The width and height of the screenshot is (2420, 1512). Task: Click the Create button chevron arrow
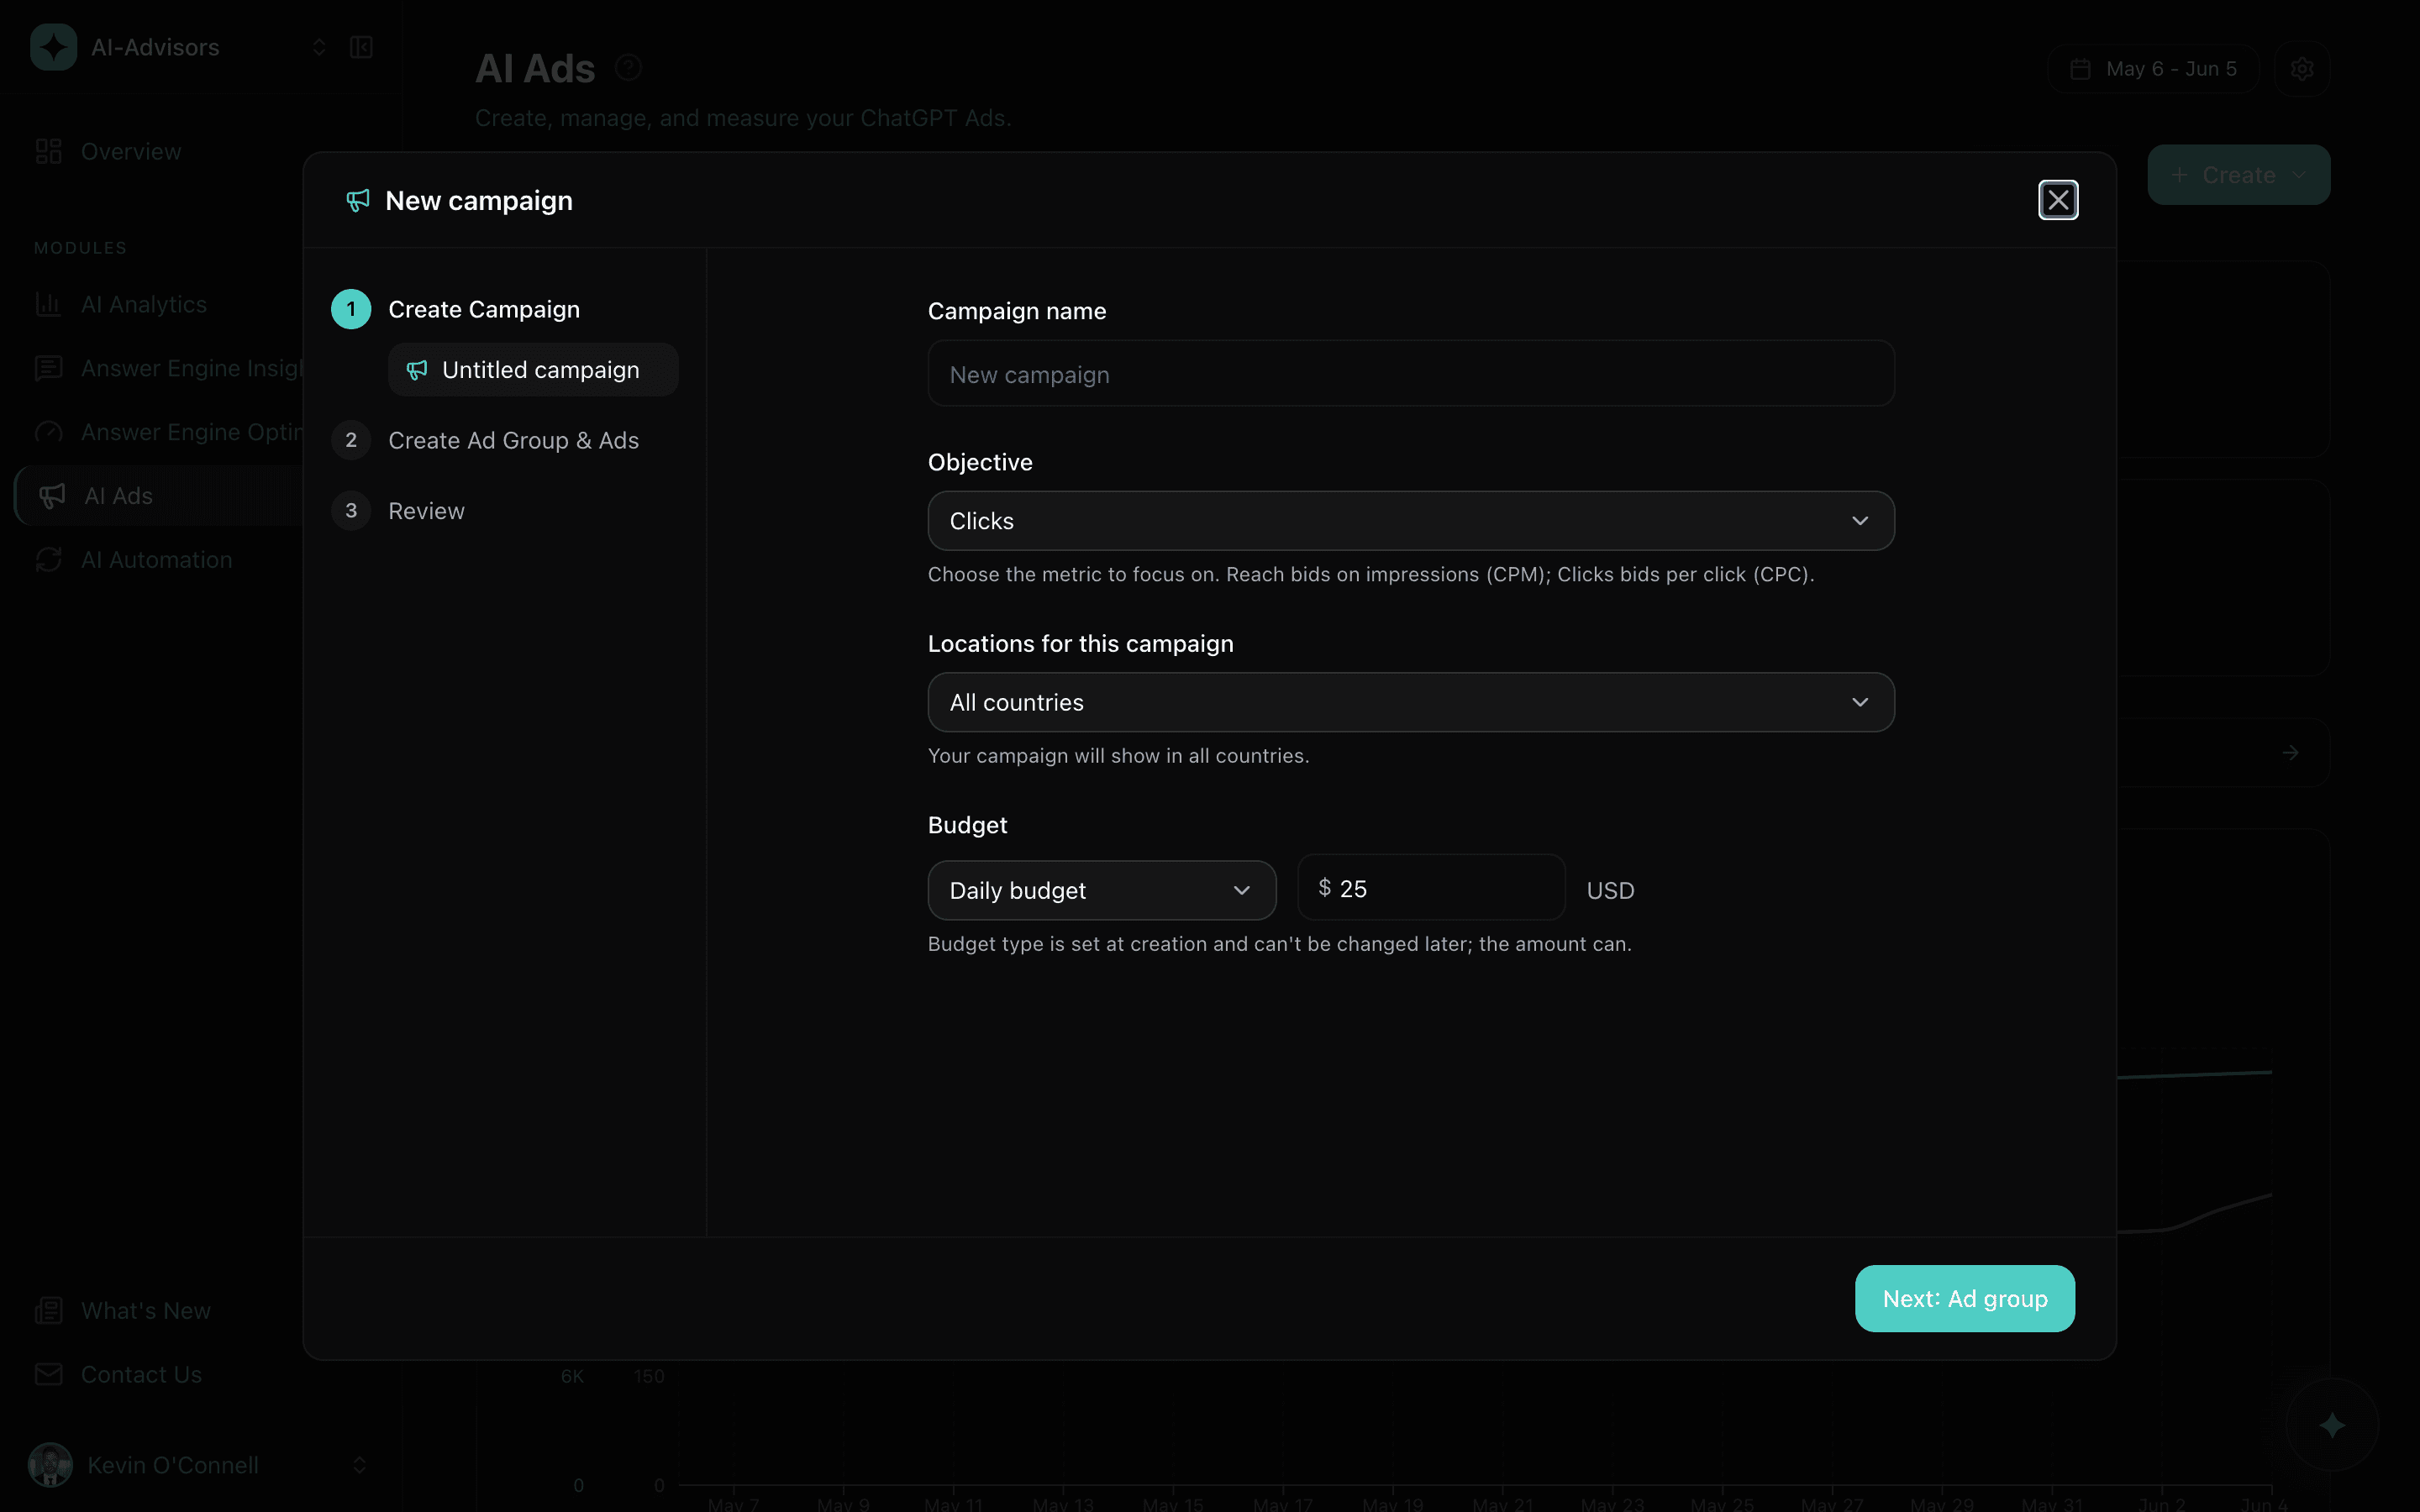2299,175
